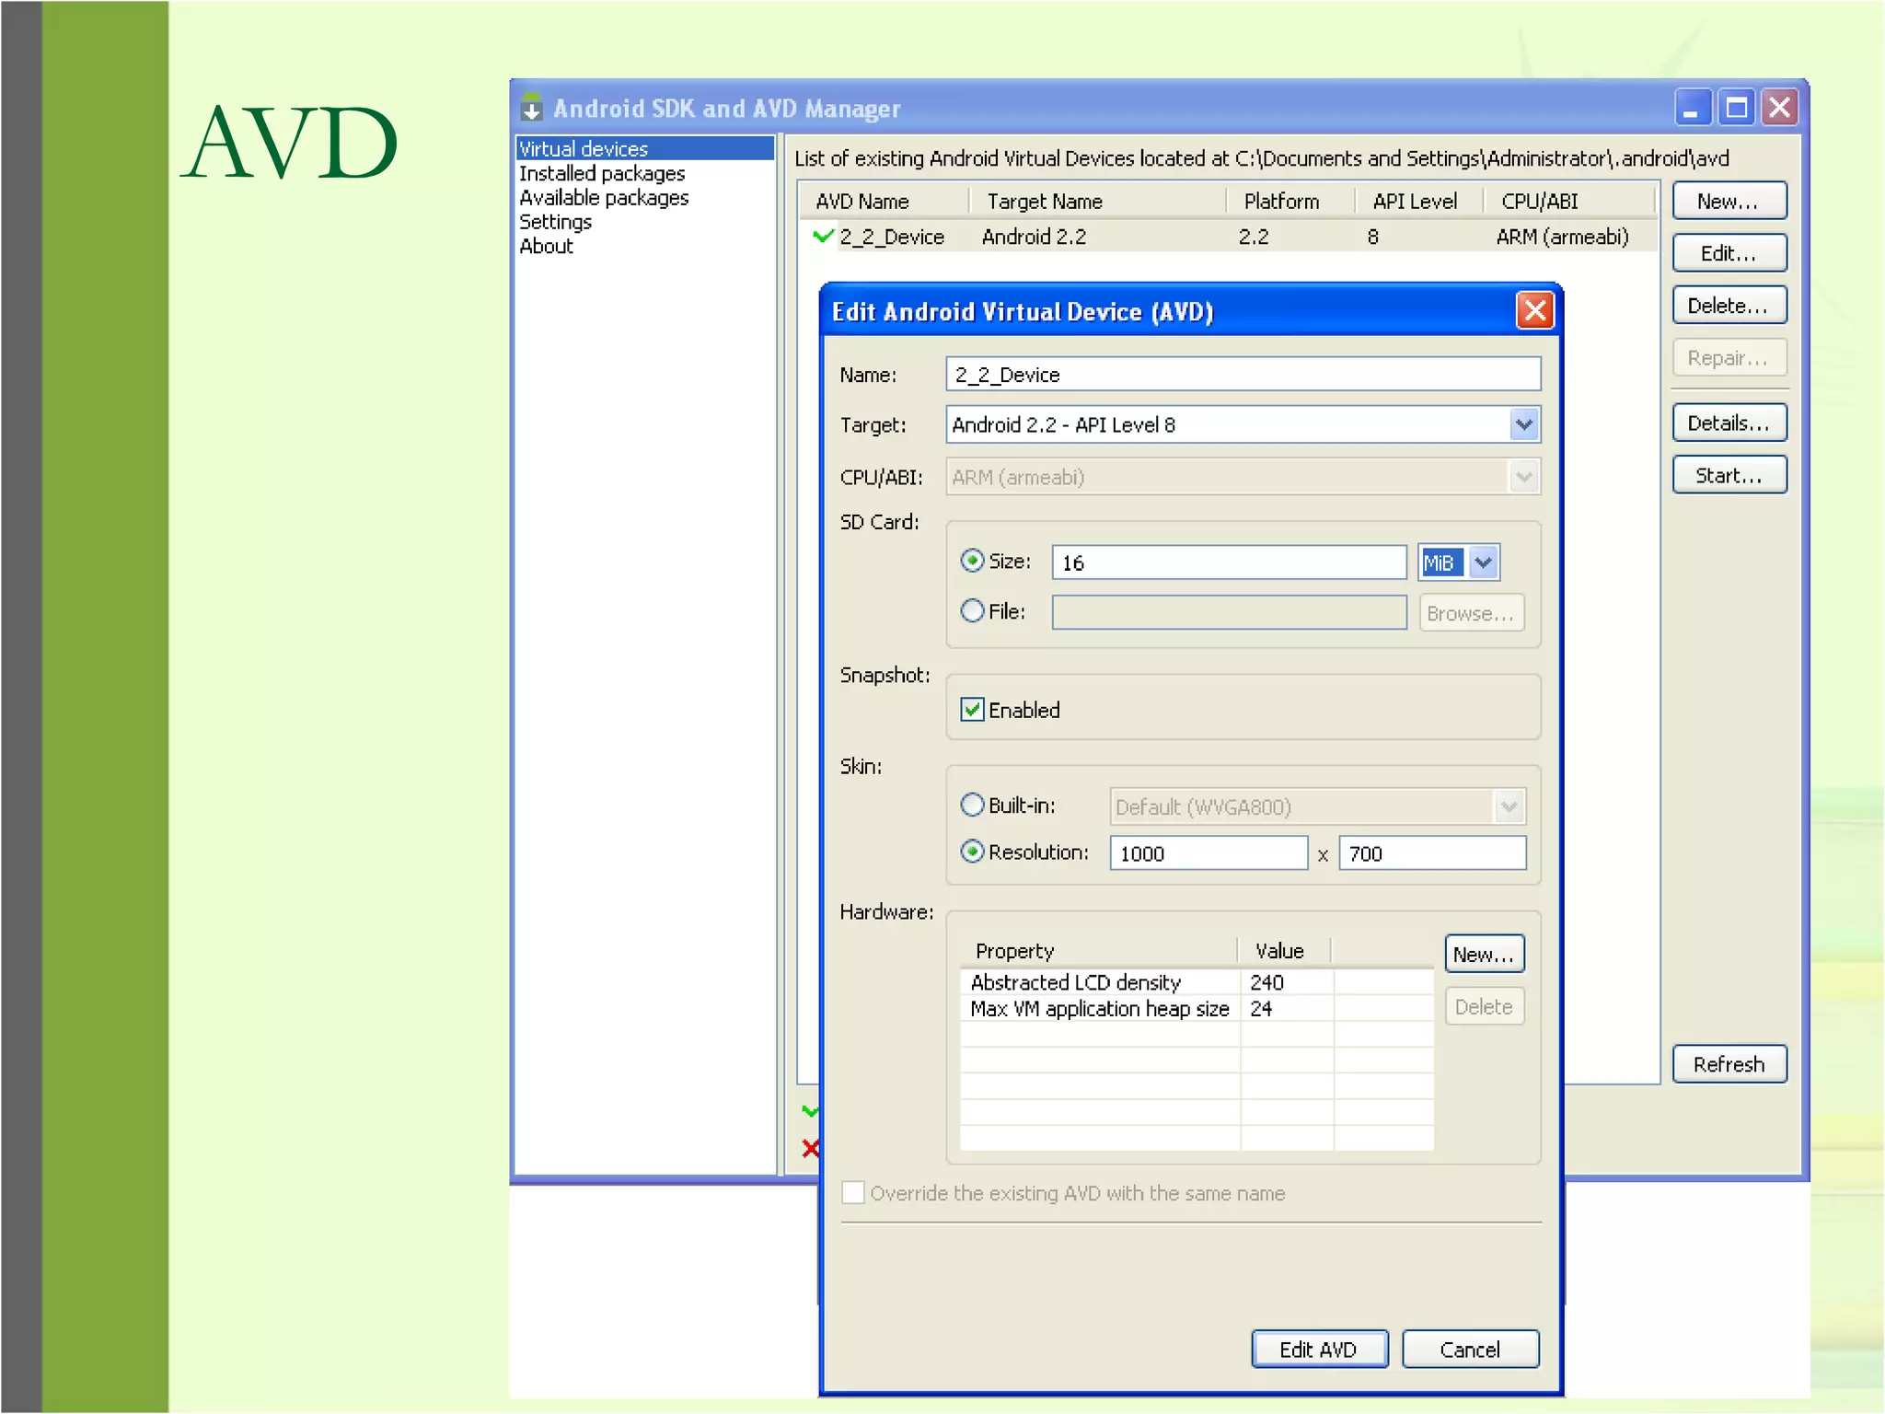Click the Edit AVD button
Viewport: 1885px width, 1414px height.
click(1319, 1349)
